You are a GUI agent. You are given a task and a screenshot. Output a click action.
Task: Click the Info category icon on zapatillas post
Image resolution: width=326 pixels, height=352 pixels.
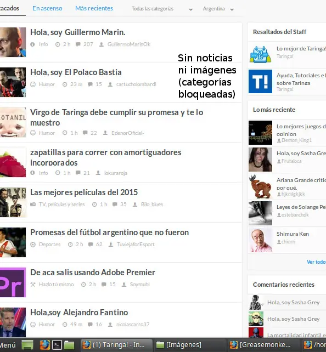[32, 173]
